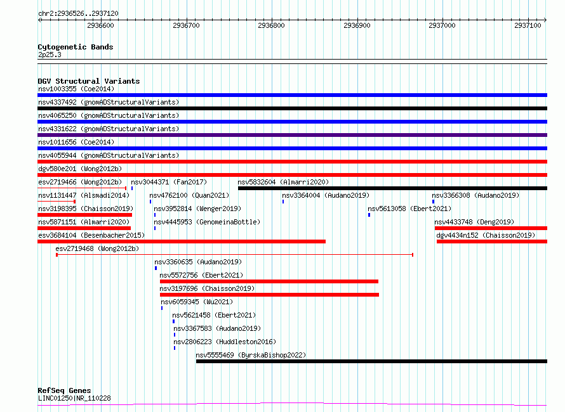Select esv3684104 (Besenbacher2015) label
Screen dimensions: 565x412
(x=91, y=235)
